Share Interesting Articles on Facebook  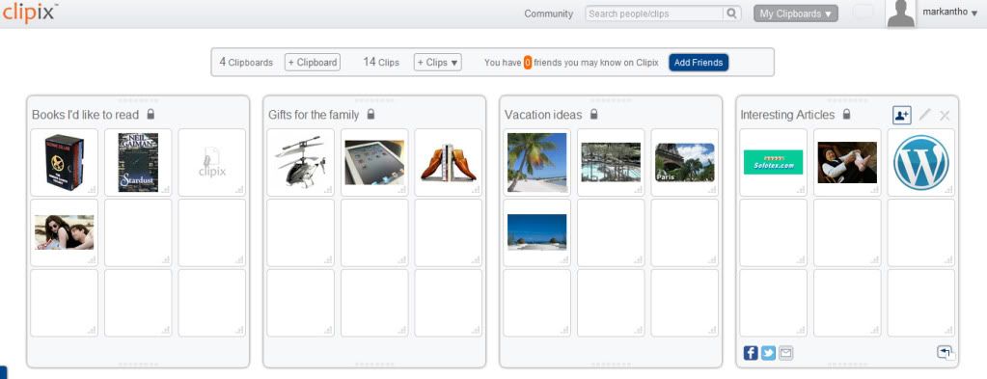click(x=751, y=353)
